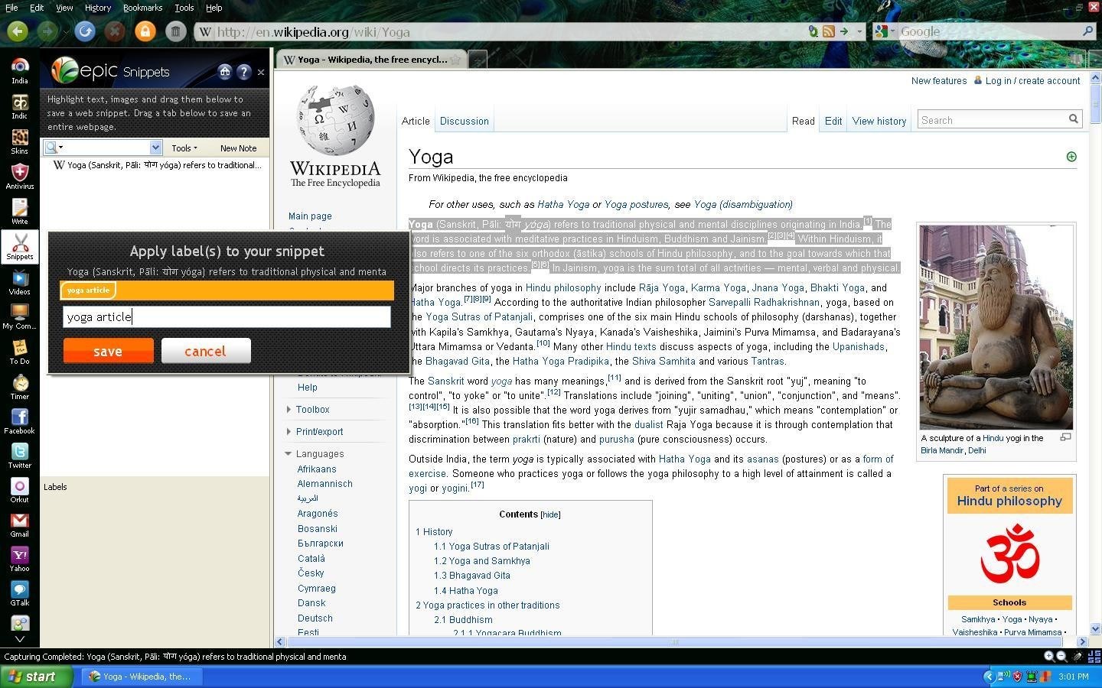Switch to the Discussion tab
This screenshot has height=688, width=1102.
point(464,121)
